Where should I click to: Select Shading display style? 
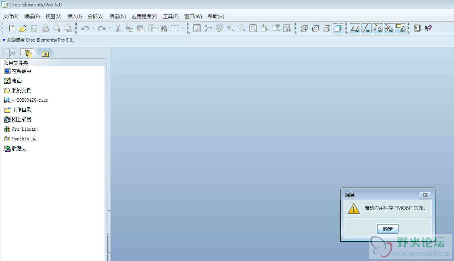point(338,28)
